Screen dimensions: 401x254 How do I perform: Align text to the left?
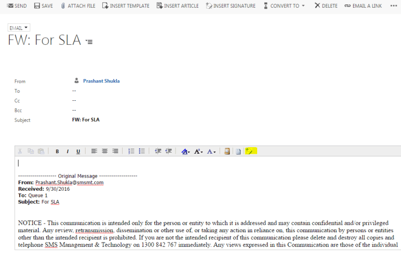(94, 152)
